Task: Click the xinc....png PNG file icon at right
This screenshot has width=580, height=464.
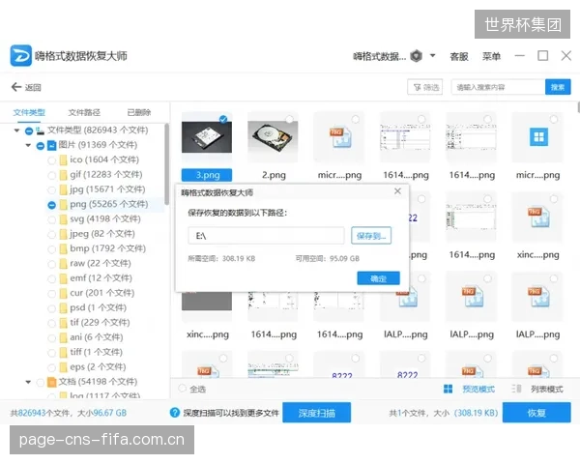Action: tap(537, 217)
